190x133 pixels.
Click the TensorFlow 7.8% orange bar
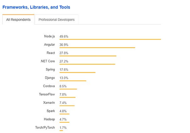pyautogui.click(x=68, y=97)
